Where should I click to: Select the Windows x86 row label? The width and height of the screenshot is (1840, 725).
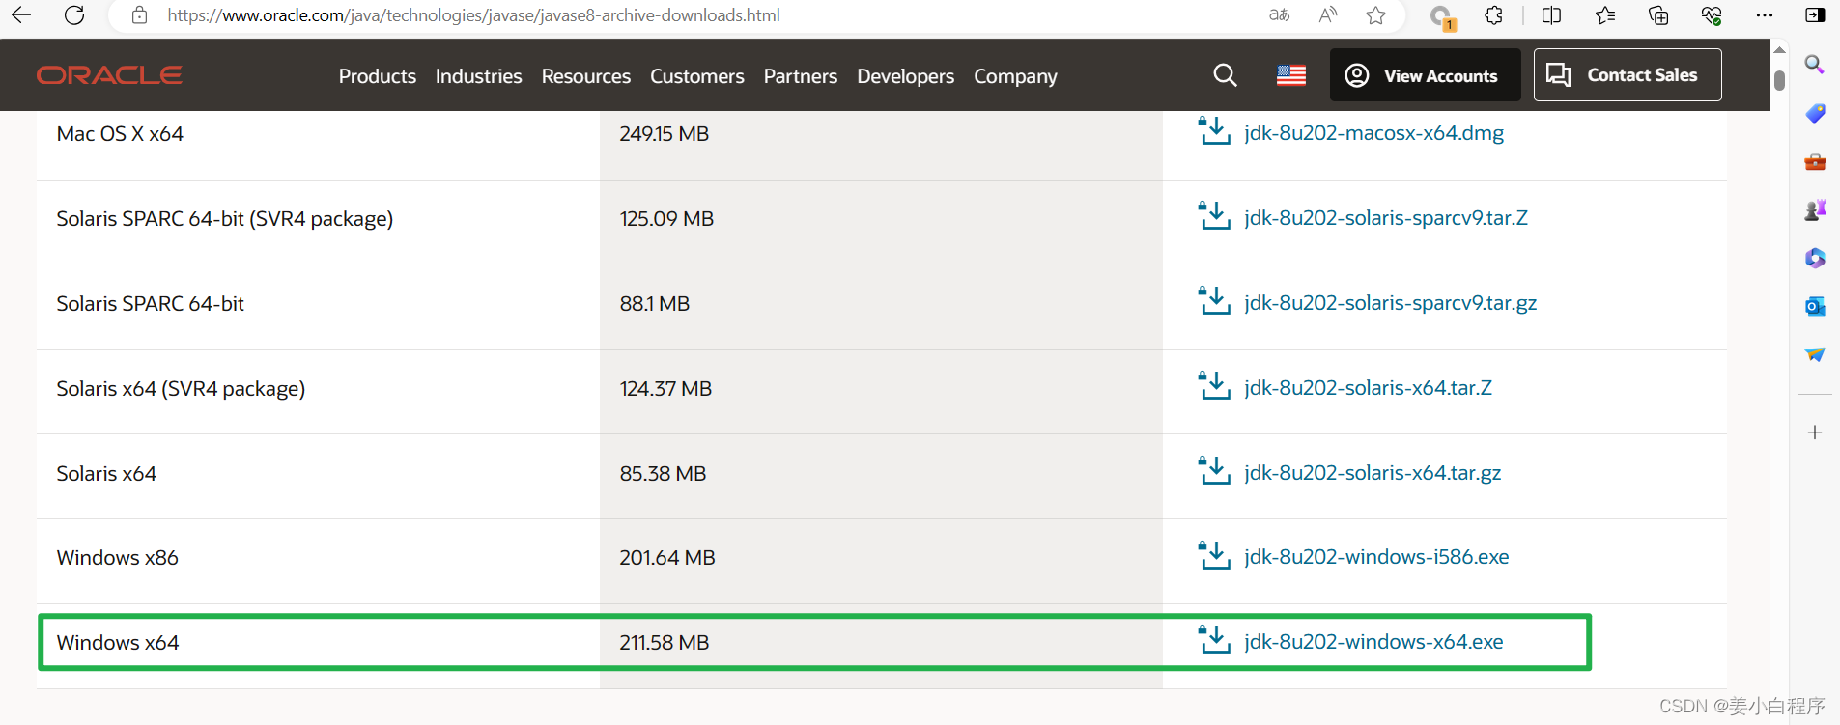point(118,558)
